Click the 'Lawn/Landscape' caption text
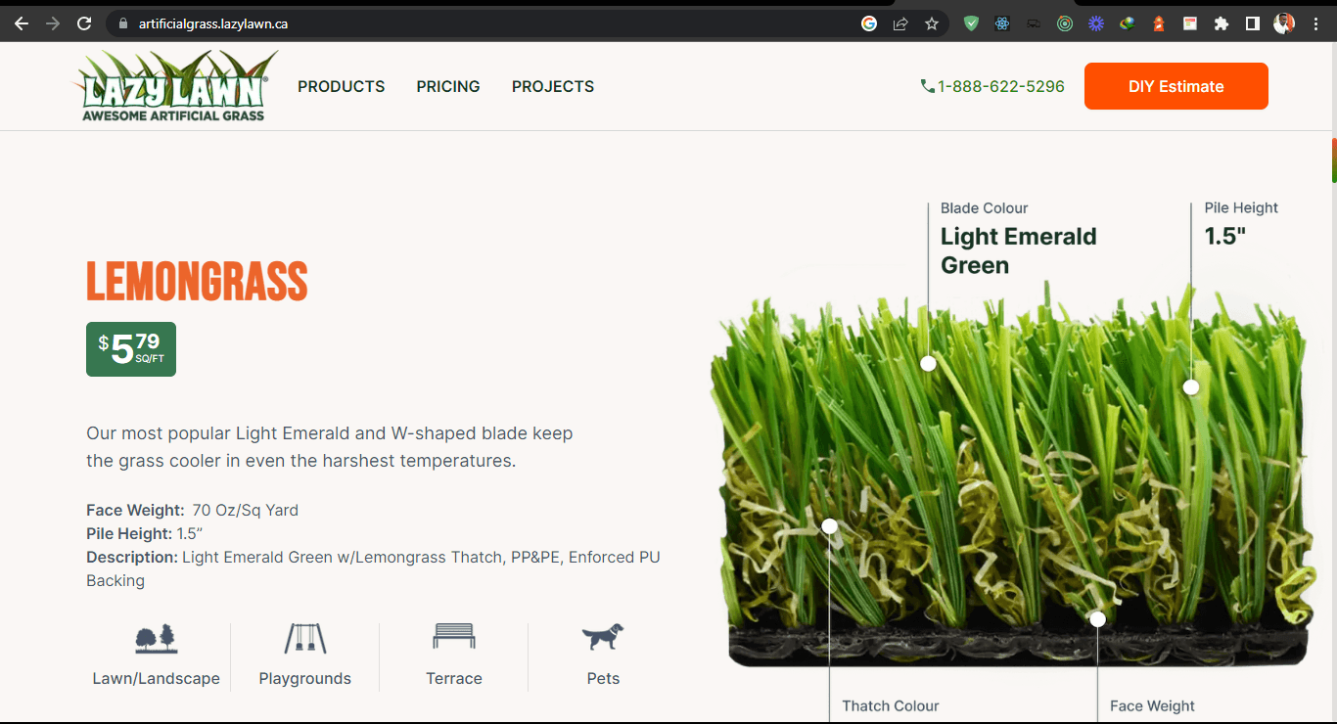 157,678
